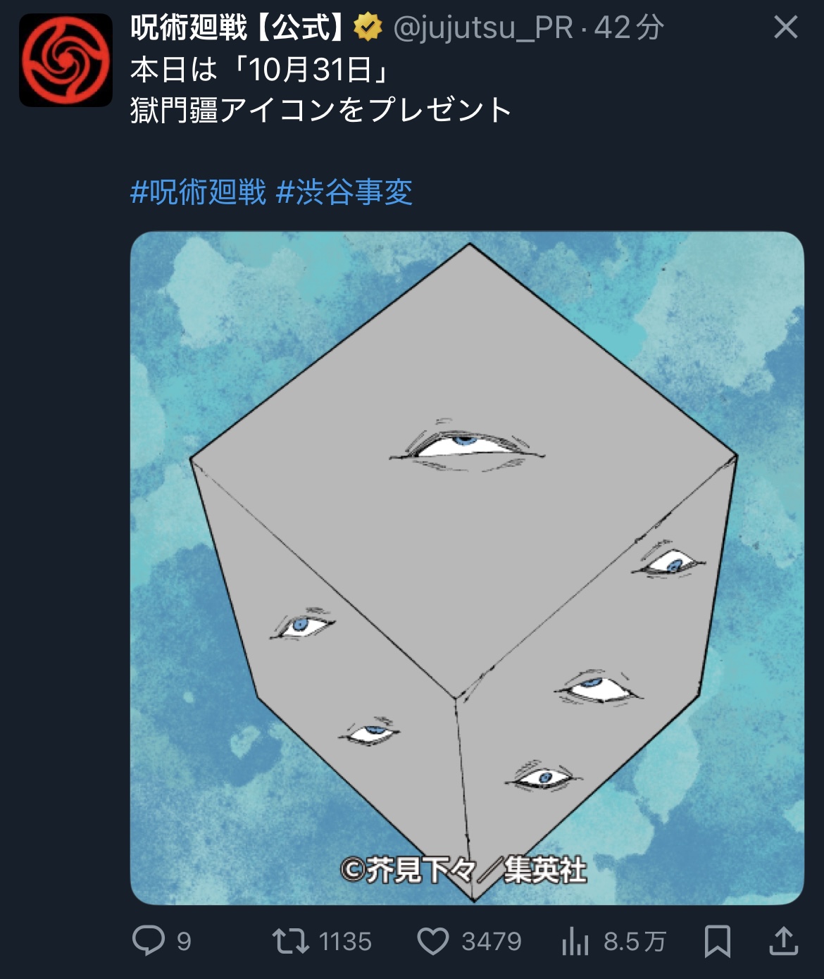Click the like count 3479
824x979 pixels.
point(492,942)
